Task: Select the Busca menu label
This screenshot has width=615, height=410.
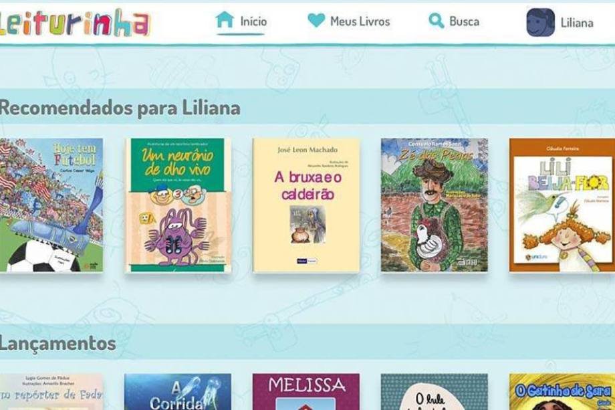Action: (x=464, y=21)
